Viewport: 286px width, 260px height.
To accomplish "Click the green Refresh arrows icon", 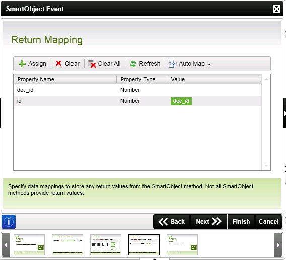I will tap(133, 64).
